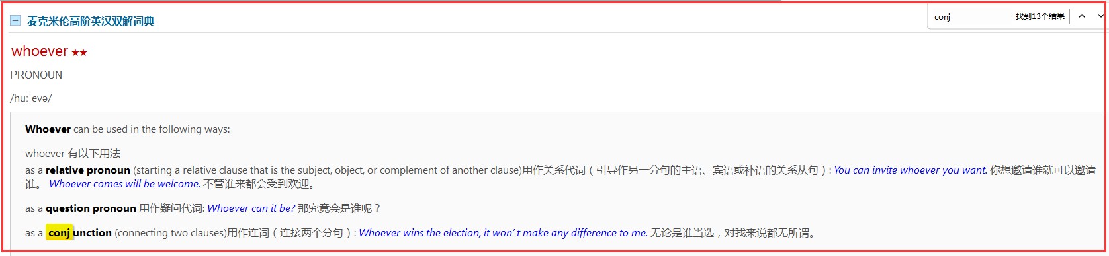Click the two-star frequency rating icon
Viewport: 1109px width, 256px height.
[79, 53]
